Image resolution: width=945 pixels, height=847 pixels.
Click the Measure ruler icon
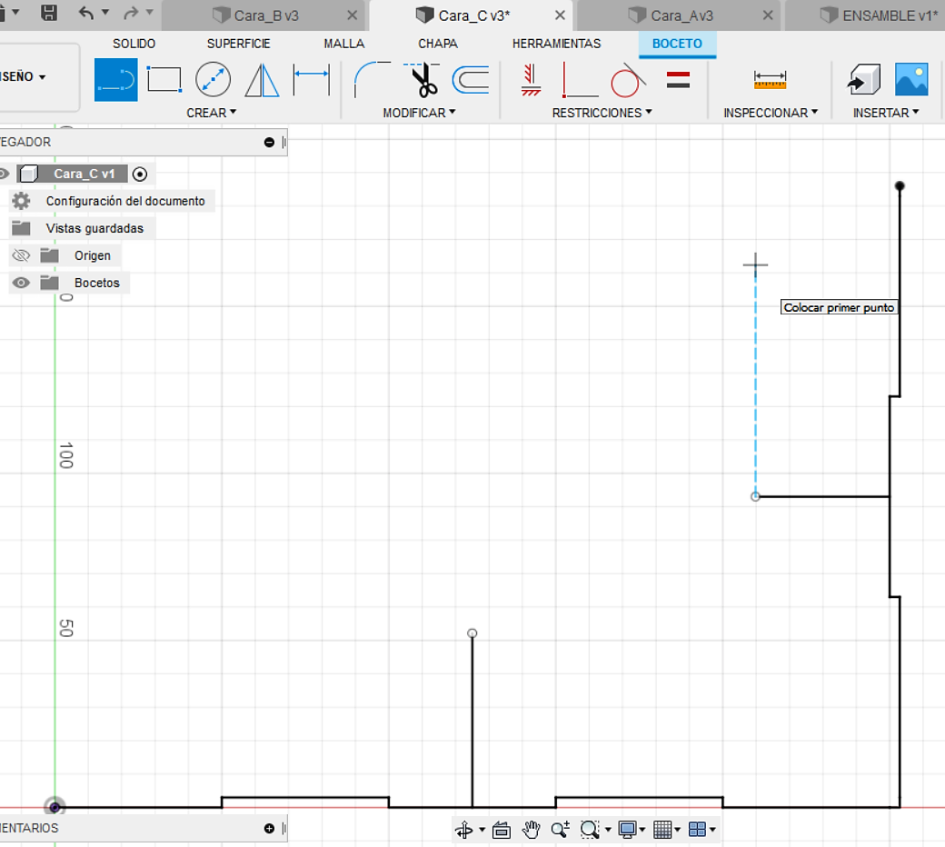click(x=770, y=80)
